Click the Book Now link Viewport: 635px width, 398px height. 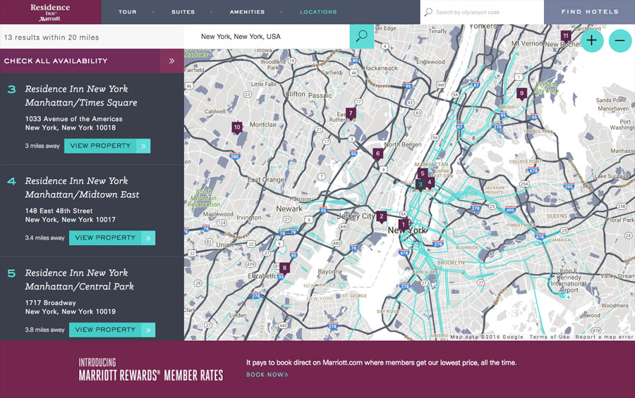click(267, 375)
